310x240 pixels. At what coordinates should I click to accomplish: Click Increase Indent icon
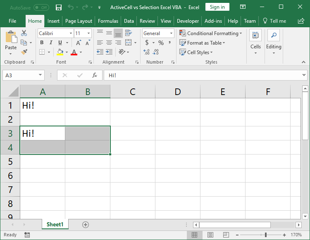coord(109,52)
